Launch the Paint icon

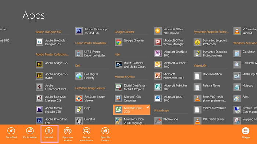pos(237,98)
